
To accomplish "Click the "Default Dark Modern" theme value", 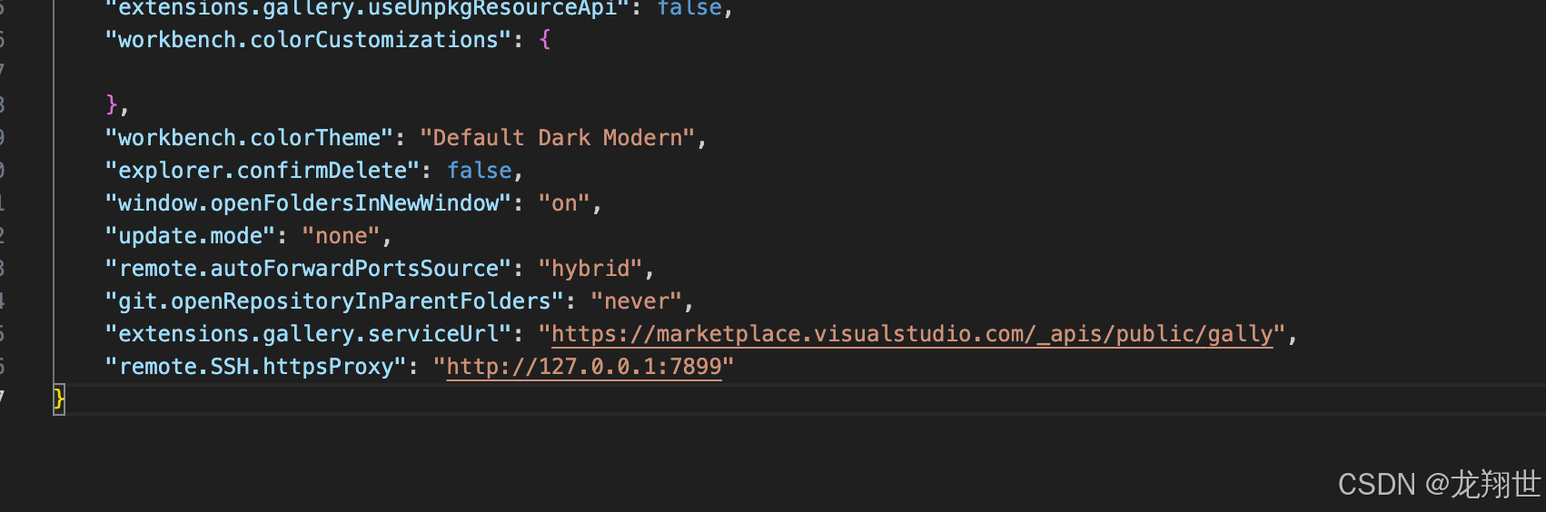I will tap(558, 138).
